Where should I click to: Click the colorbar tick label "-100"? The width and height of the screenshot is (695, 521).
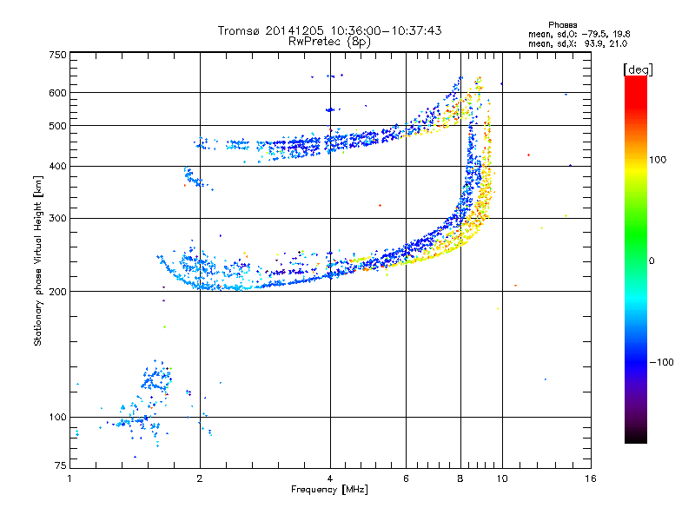pos(661,362)
